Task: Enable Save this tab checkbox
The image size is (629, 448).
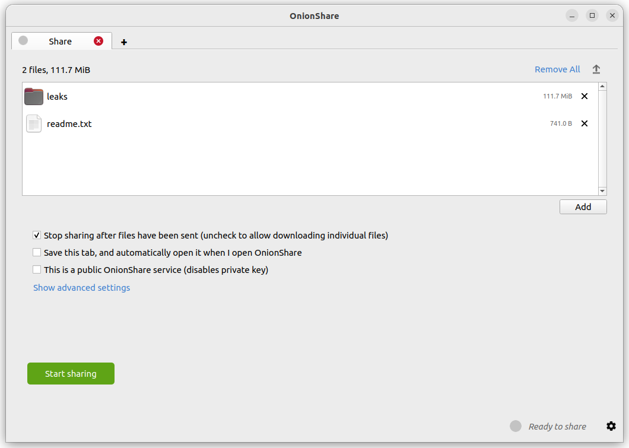Action: [37, 253]
